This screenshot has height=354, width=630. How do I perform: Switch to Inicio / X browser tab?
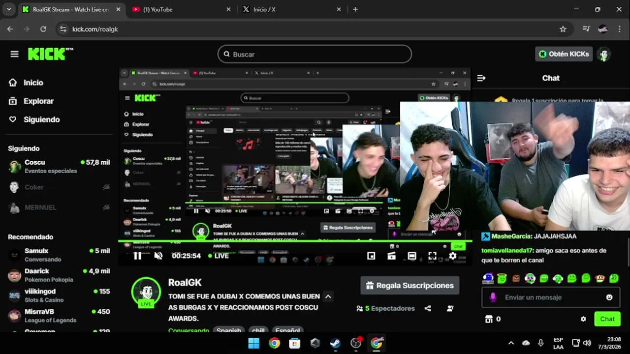pyautogui.click(x=291, y=9)
